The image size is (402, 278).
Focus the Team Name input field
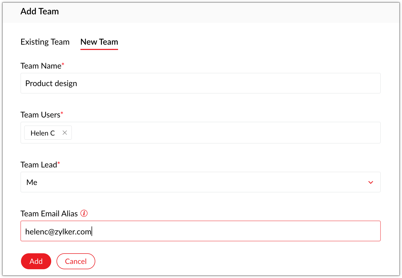click(x=201, y=83)
